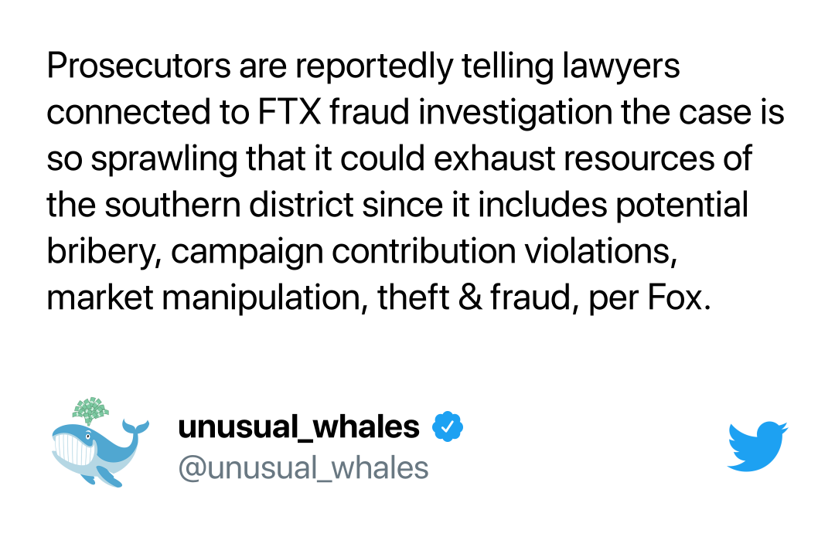The height and width of the screenshot is (547, 835).
Task: Click the word 'FTX' in tweet
Action: [x=290, y=112]
